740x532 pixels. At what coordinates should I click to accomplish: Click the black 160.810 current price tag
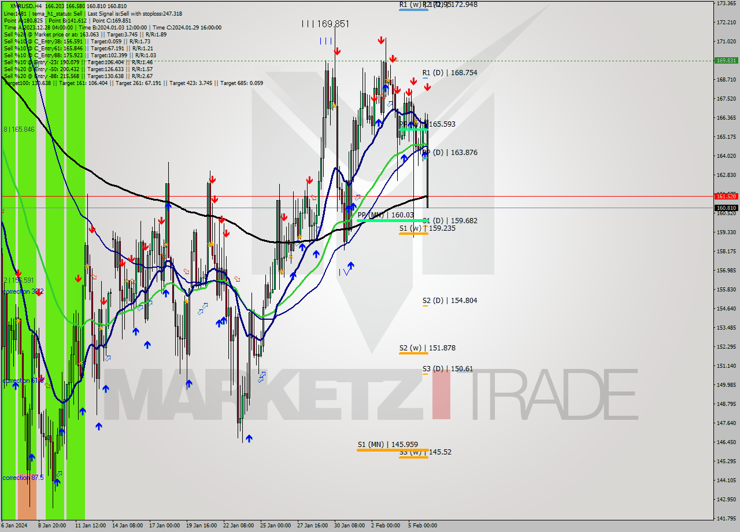pos(726,208)
